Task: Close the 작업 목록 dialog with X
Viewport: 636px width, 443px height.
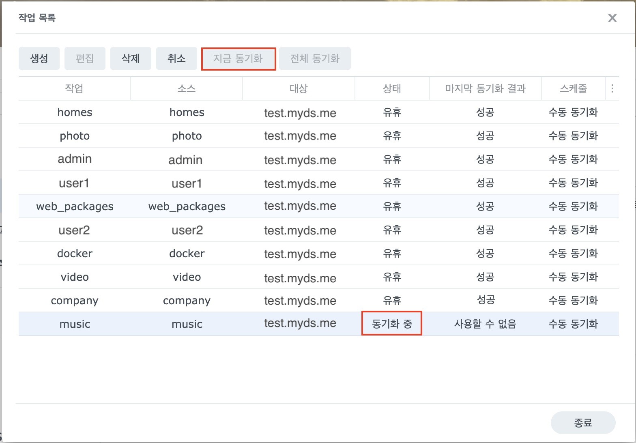Action: [x=612, y=18]
